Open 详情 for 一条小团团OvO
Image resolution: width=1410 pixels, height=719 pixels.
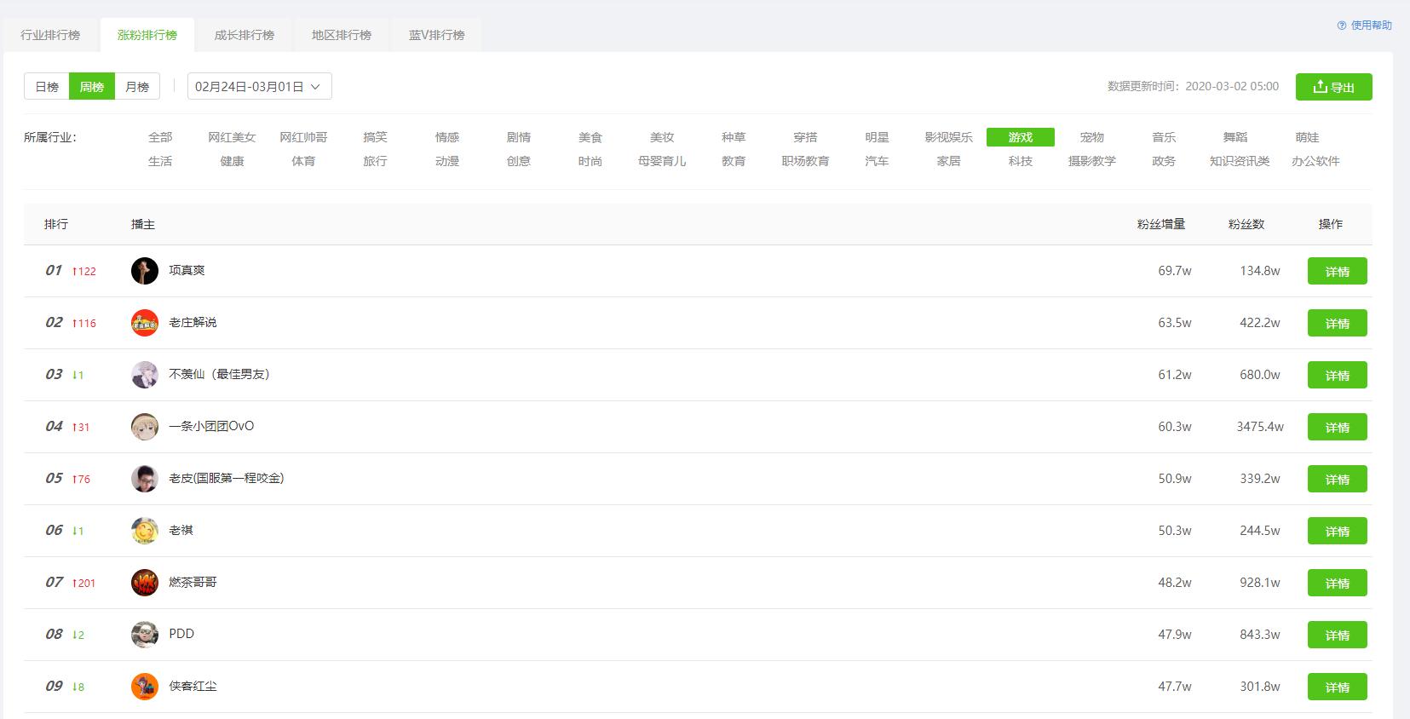(x=1338, y=428)
